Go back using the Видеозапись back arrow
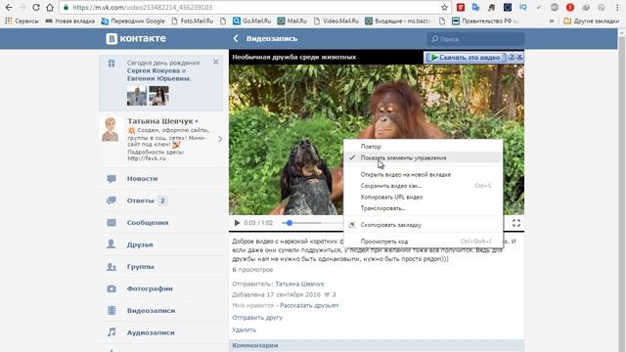 [236, 39]
